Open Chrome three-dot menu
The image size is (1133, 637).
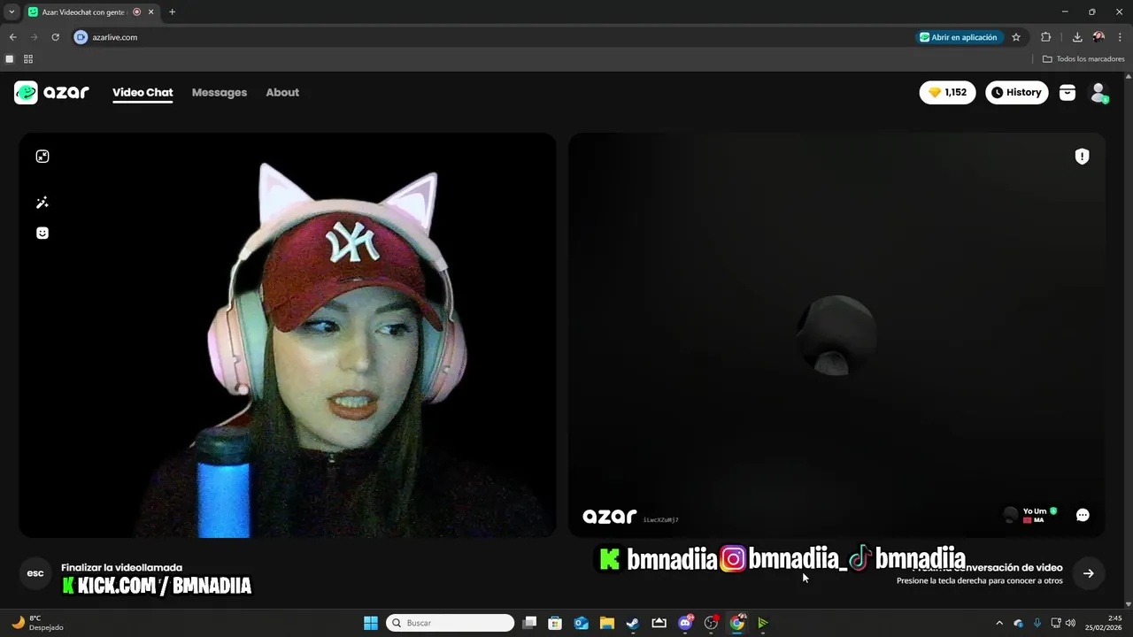pyautogui.click(x=1120, y=37)
